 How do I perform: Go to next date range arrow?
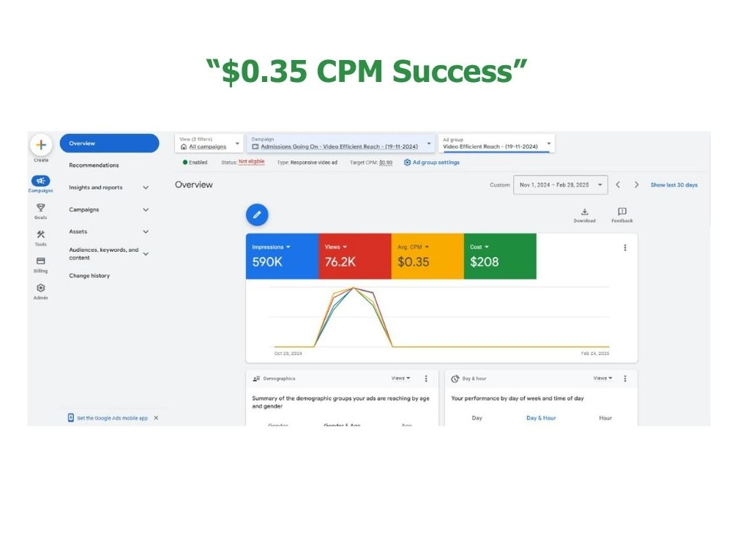coord(636,185)
